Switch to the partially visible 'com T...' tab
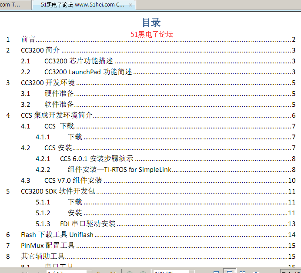Viewport: 301px width, 273px height. click(15, 5)
